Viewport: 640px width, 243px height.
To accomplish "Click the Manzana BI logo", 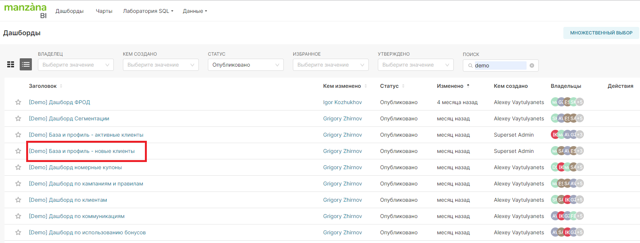I will [x=25, y=11].
